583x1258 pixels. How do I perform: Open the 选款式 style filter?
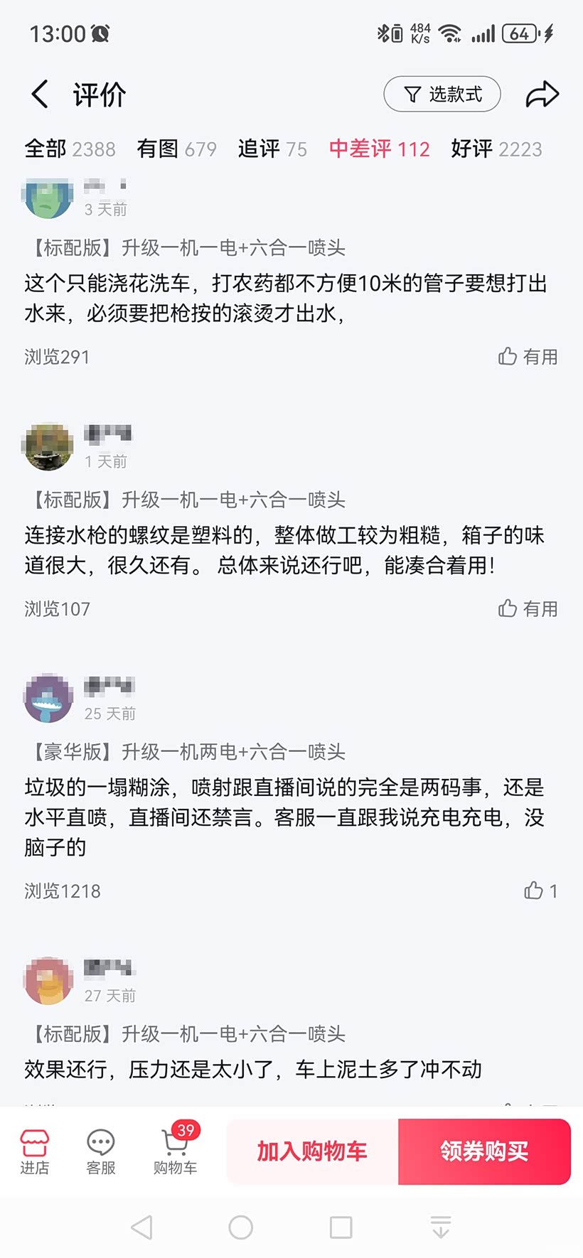442,95
